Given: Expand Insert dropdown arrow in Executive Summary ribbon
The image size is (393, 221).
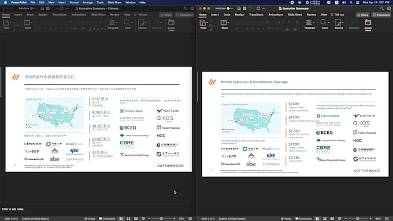Looking at the screenshot, I should [329, 23].
